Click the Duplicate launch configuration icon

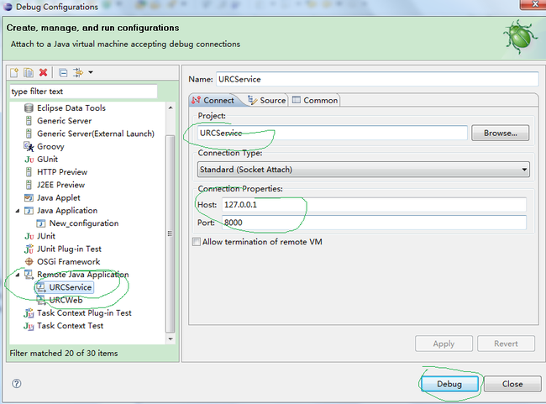[x=29, y=72]
